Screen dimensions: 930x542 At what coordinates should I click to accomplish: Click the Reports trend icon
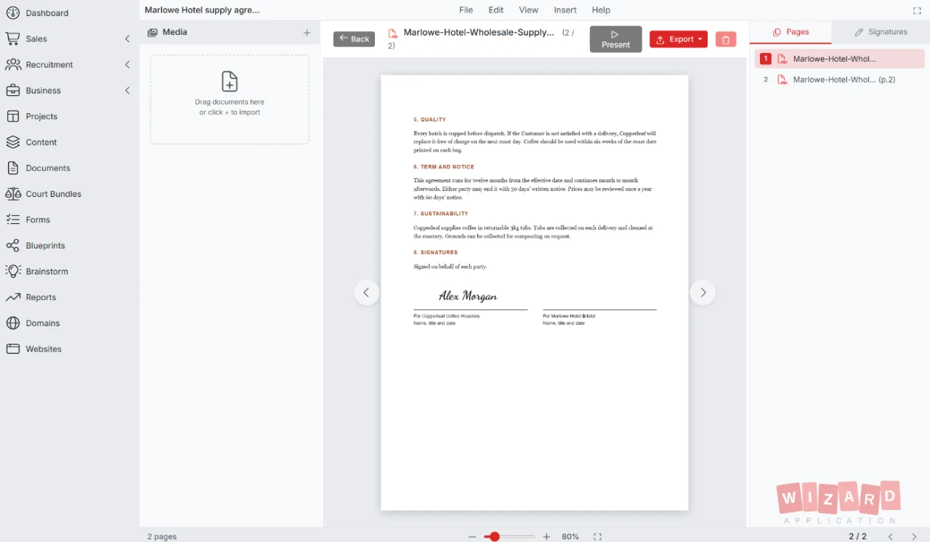[12, 297]
